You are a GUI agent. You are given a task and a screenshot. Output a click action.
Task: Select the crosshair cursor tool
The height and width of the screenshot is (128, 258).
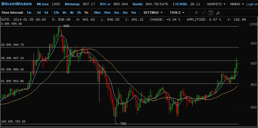click(x=196, y=13)
